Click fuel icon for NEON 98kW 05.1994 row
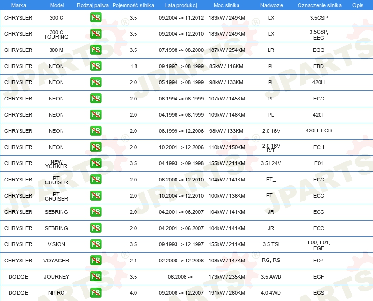The image size is (373, 301). click(x=95, y=82)
